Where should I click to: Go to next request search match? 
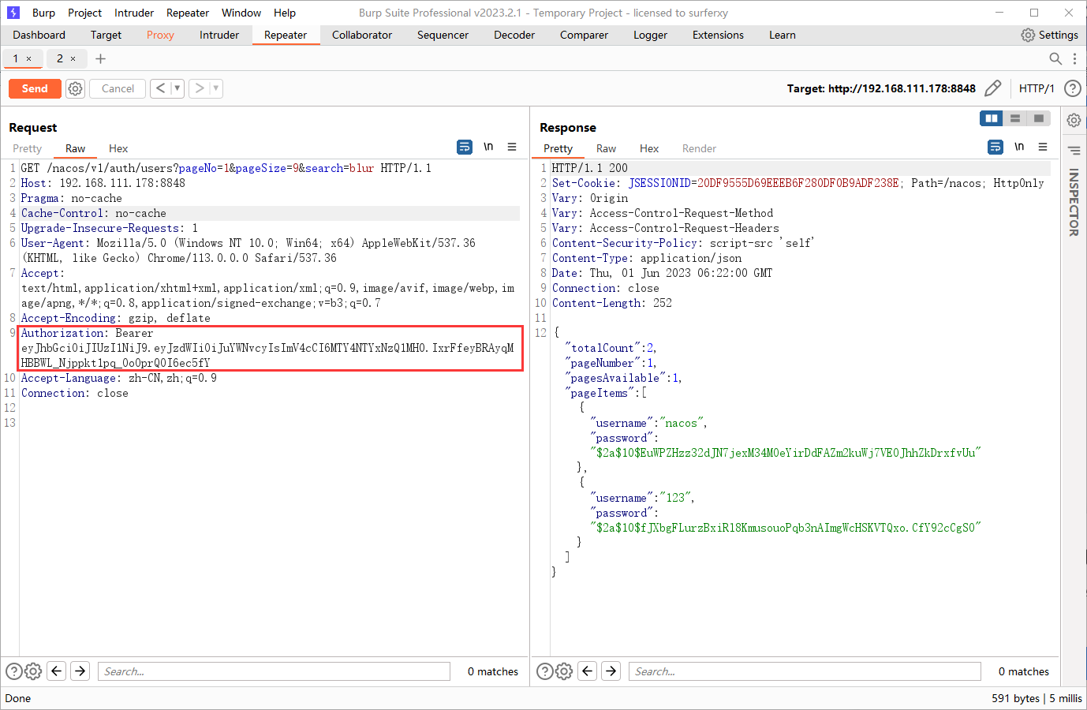[x=80, y=671]
